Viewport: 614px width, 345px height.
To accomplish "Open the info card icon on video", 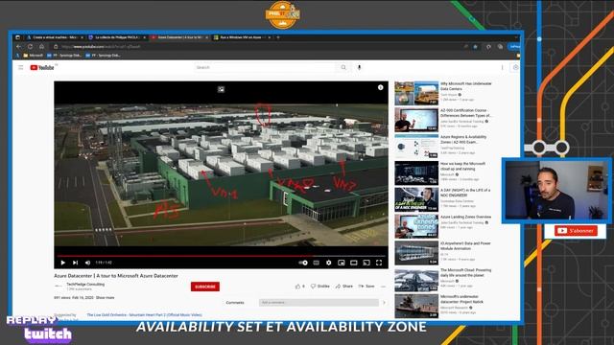I will click(380, 87).
